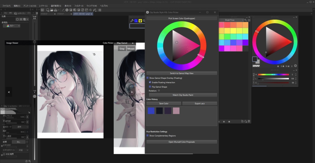Select the pink swatch in Color History

tap(176, 111)
